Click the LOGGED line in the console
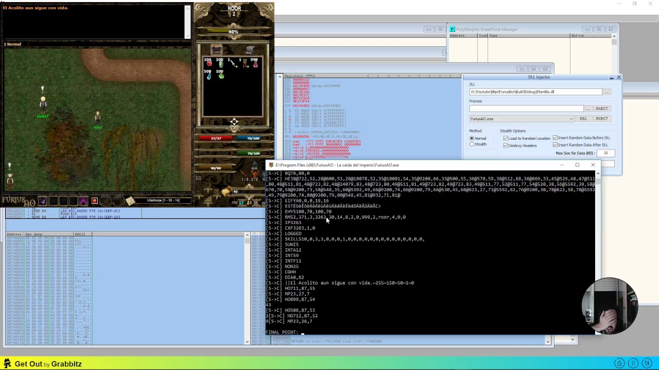Viewport: 659px width, 370px height. 293,233
